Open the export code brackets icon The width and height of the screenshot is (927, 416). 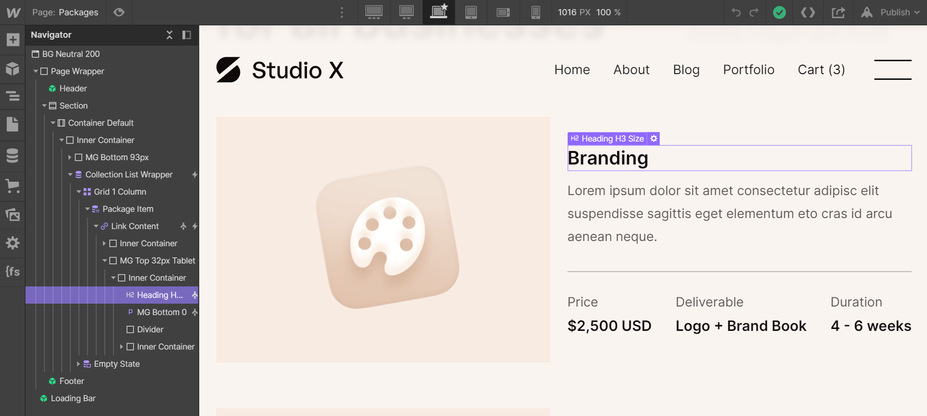click(808, 12)
